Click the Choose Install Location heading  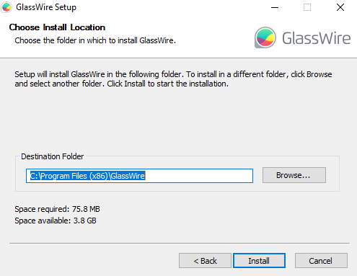click(57, 27)
